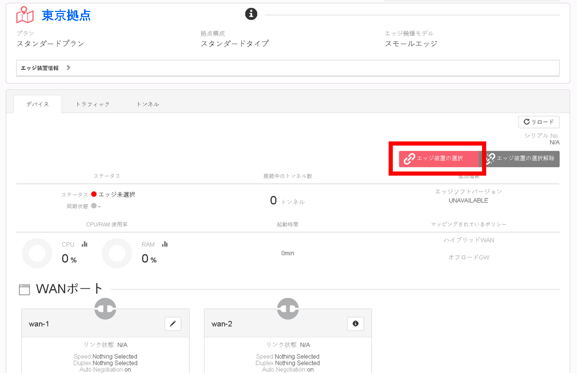Click the CPU usage chart icon

point(85,244)
